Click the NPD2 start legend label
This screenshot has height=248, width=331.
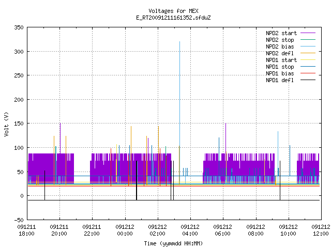pyautogui.click(x=281, y=33)
